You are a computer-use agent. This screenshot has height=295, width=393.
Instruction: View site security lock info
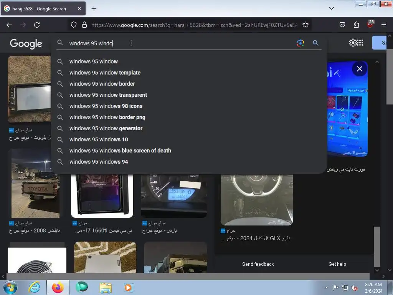pyautogui.click(x=84, y=25)
